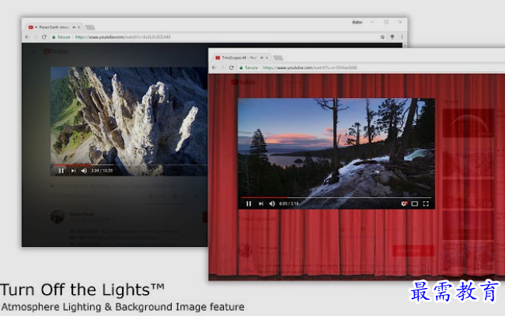The height and width of the screenshot is (316, 505).
Task: Click the YouTube logo in the back window
Action: [x=55, y=51]
